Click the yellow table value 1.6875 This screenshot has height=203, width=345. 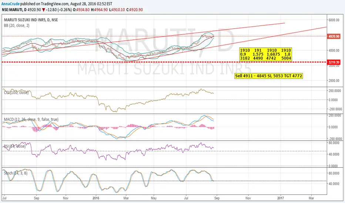click(273, 54)
